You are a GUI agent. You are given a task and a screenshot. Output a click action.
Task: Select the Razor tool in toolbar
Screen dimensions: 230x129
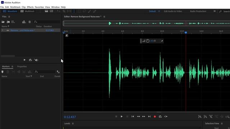click(x=64, y=11)
